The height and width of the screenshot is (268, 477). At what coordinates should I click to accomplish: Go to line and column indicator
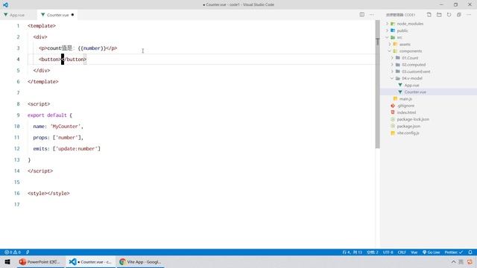tap(352, 252)
